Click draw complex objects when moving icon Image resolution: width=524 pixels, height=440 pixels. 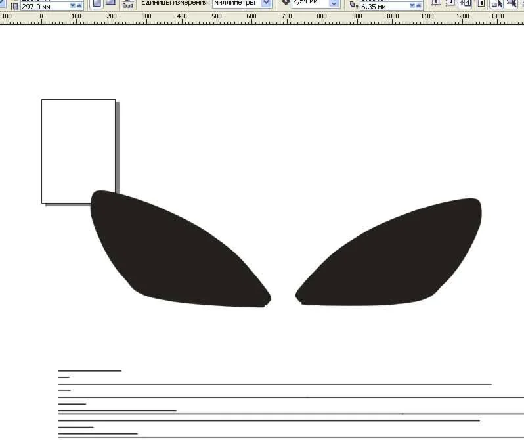point(497,3)
